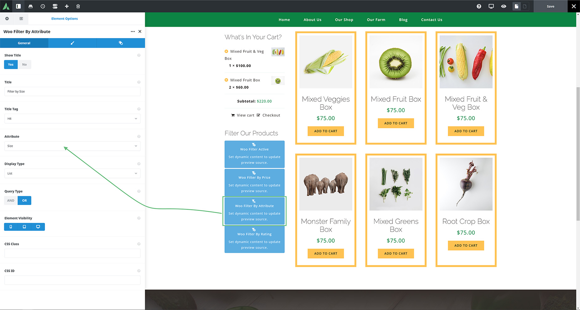Open the history clock icon
This screenshot has height=310, width=580.
click(43, 6)
